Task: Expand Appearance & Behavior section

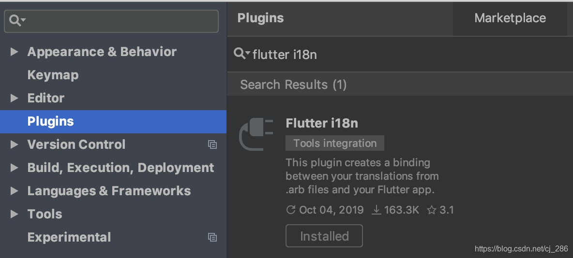Action: coord(14,52)
